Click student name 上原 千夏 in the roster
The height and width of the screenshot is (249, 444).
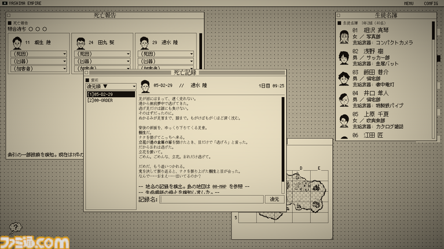pyautogui.click(x=376, y=114)
